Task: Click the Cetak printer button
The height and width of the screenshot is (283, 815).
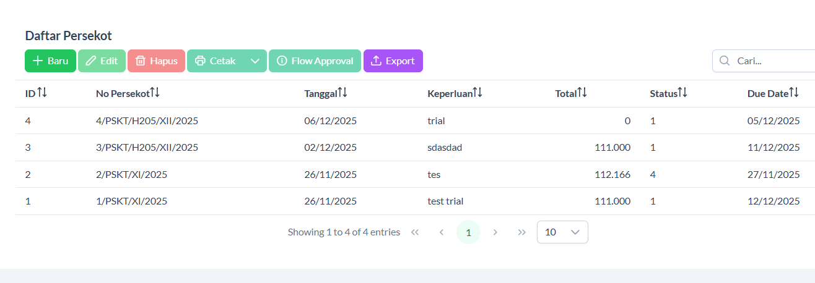Action: tap(216, 61)
